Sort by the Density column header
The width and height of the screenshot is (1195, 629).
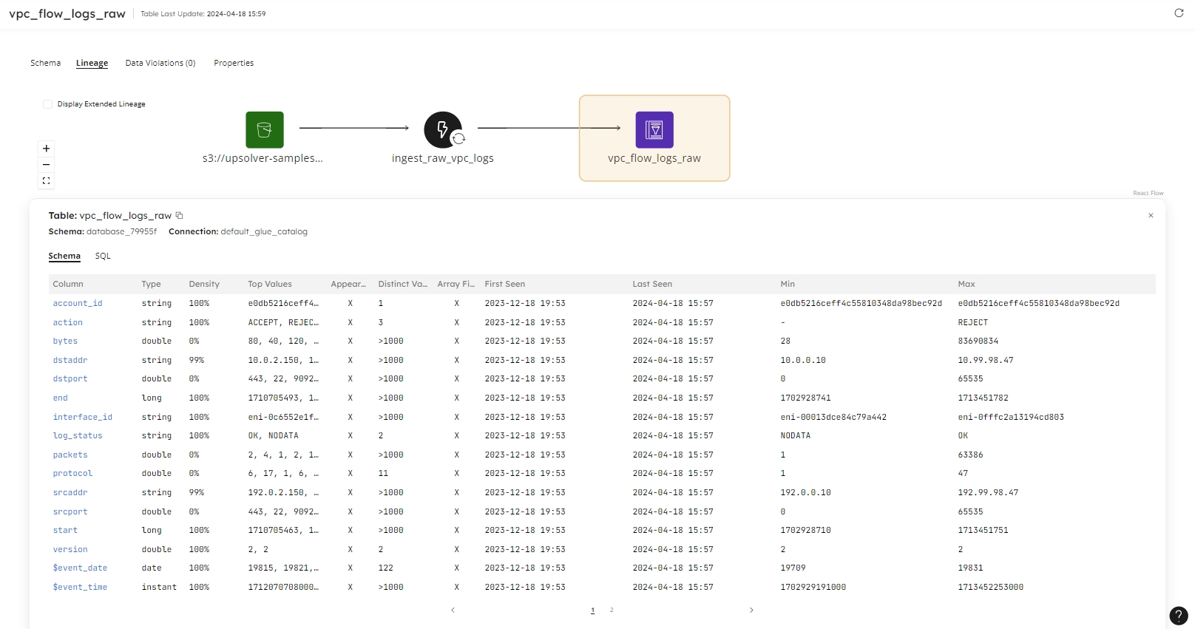(x=204, y=284)
